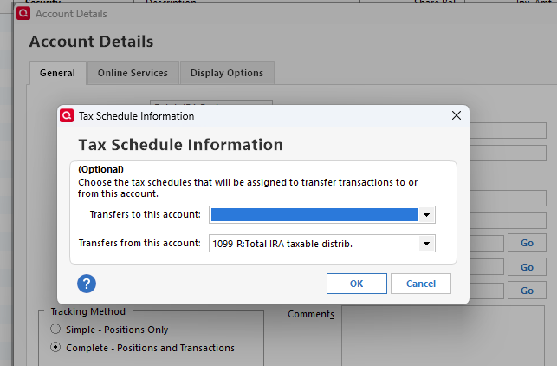Click the second Go button in Account Details

point(527,267)
